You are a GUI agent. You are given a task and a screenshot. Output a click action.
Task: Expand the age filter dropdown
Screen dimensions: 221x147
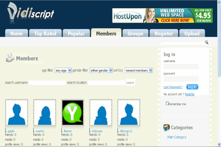63,70
